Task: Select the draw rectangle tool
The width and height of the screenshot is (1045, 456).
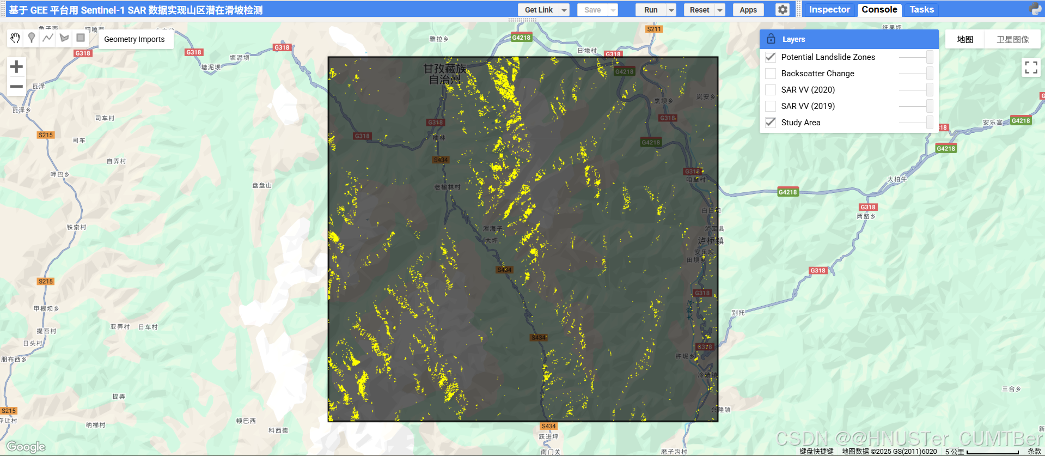Action: 81,38
